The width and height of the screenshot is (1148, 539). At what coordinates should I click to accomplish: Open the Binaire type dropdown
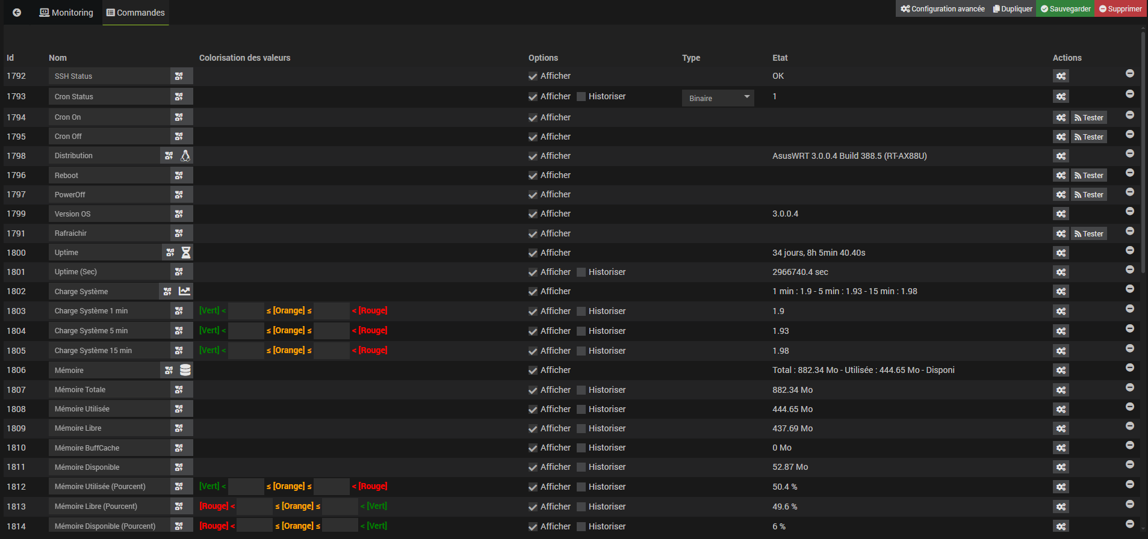pyautogui.click(x=718, y=98)
